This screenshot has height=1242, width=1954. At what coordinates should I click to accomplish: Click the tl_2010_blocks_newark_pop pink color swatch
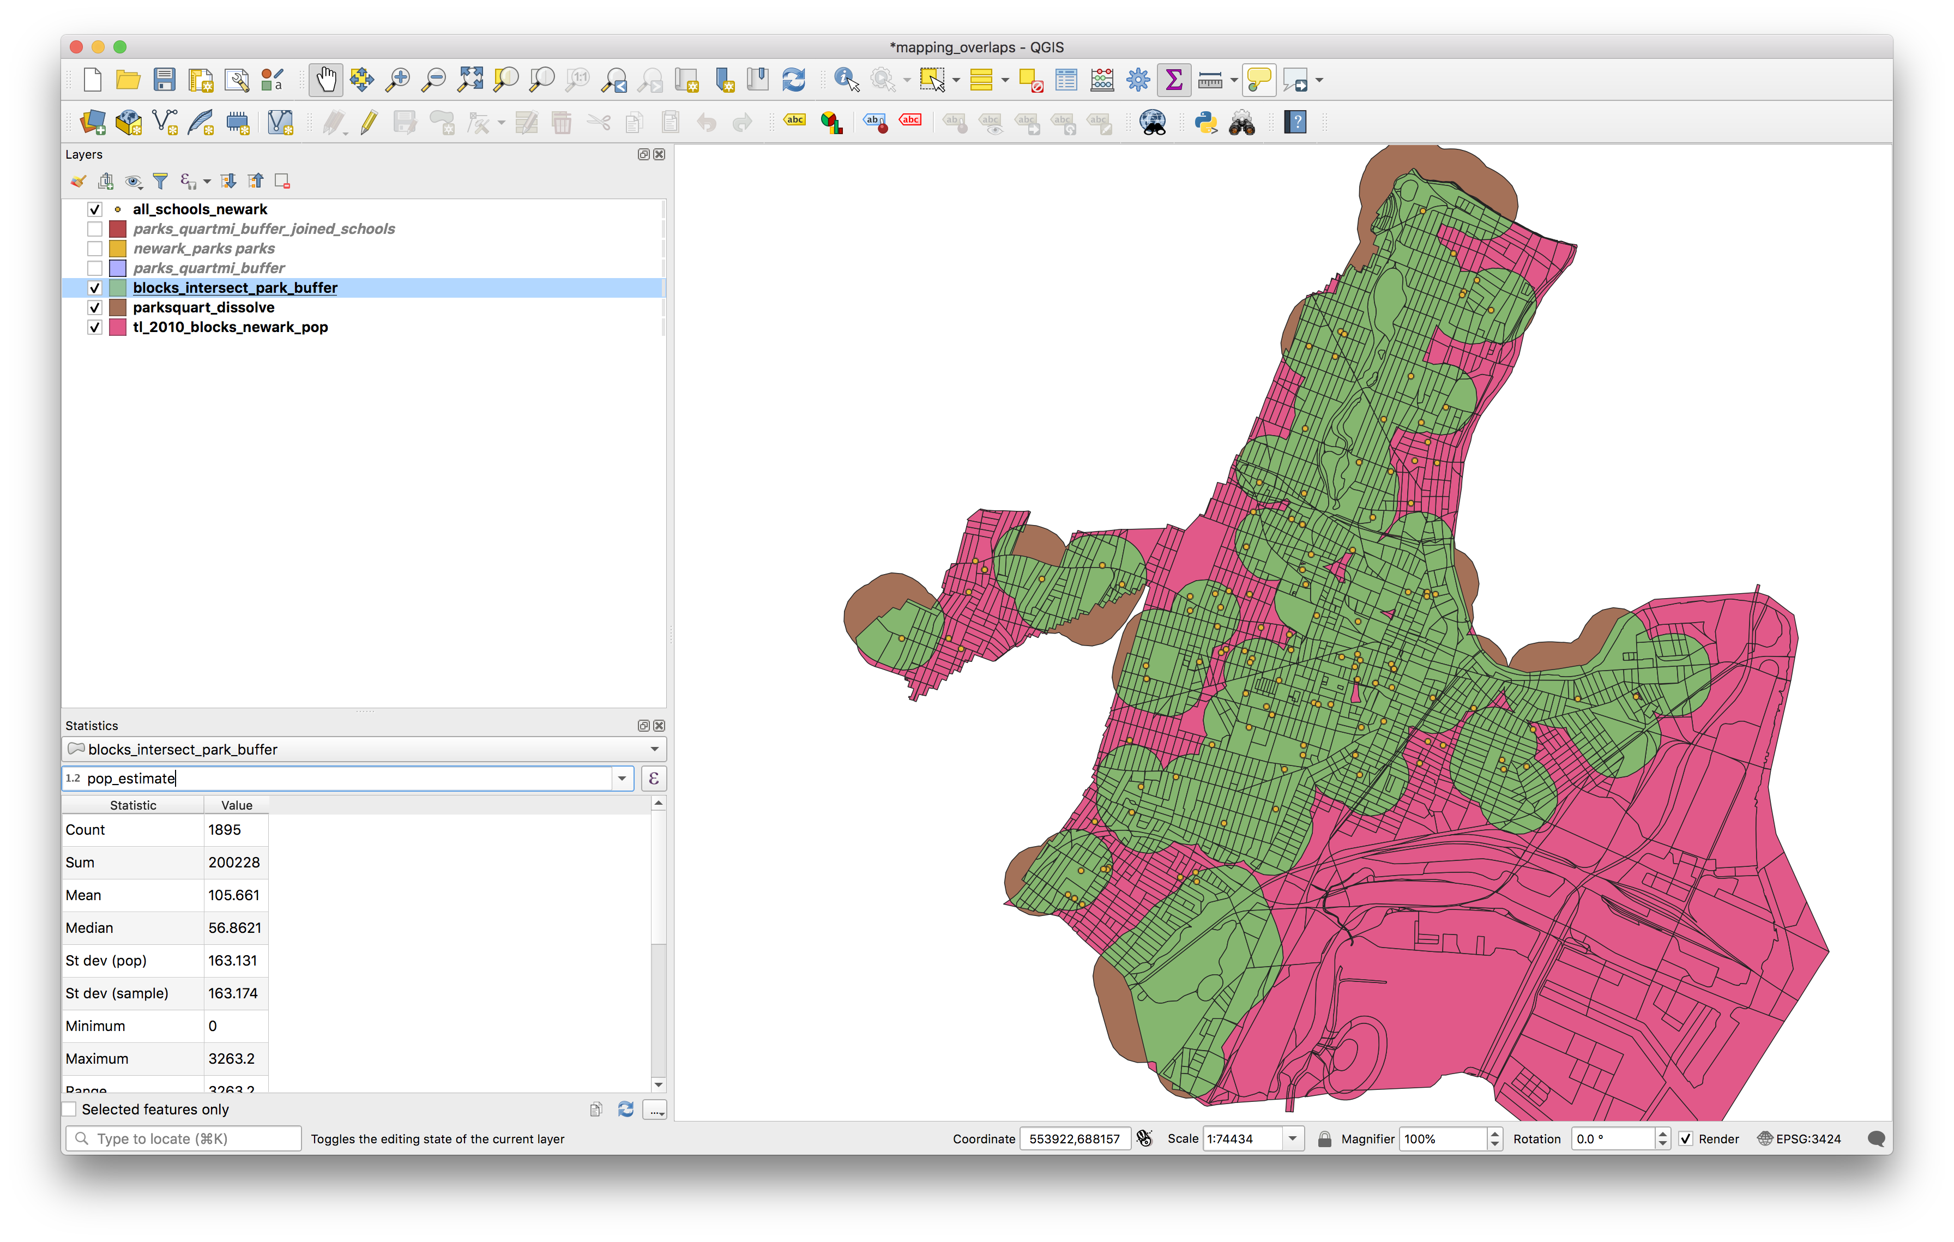pyautogui.click(x=118, y=327)
